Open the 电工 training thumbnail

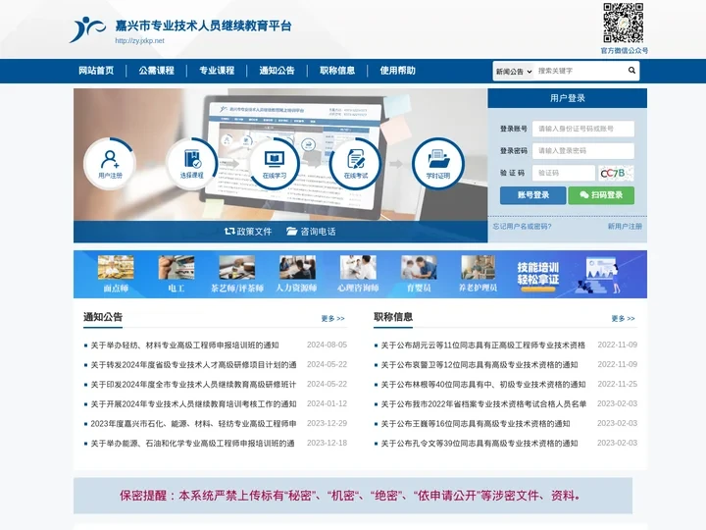click(176, 267)
